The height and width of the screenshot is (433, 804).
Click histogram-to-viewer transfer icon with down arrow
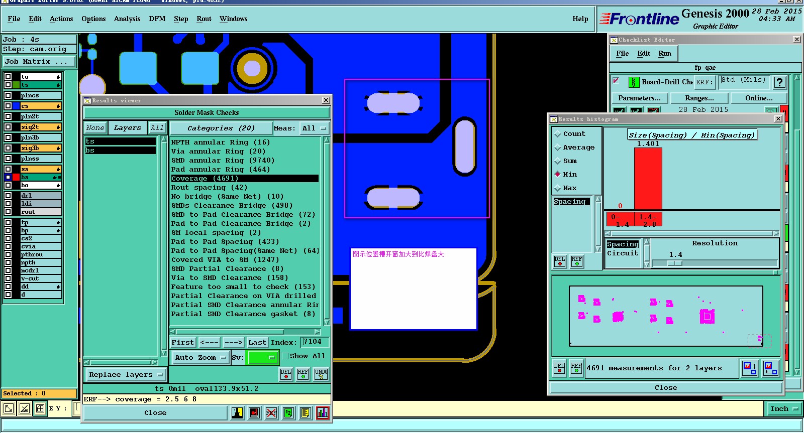coord(750,368)
